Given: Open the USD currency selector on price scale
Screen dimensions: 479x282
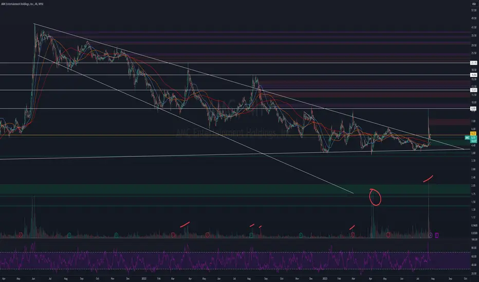Looking at the screenshot, I should coord(473,4).
